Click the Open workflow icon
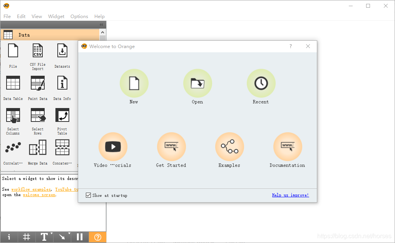This screenshot has width=395, height=243. [197, 83]
